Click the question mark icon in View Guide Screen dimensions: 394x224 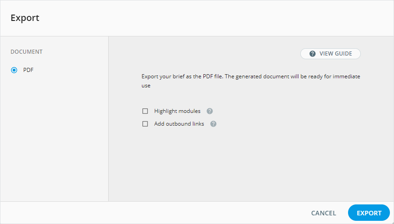pyautogui.click(x=313, y=54)
